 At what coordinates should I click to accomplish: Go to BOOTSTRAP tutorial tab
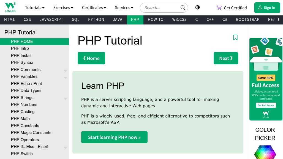[x=248, y=20]
